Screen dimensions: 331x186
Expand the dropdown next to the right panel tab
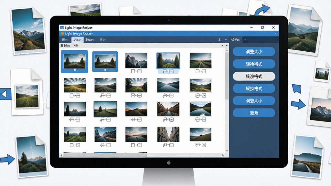[245, 40]
